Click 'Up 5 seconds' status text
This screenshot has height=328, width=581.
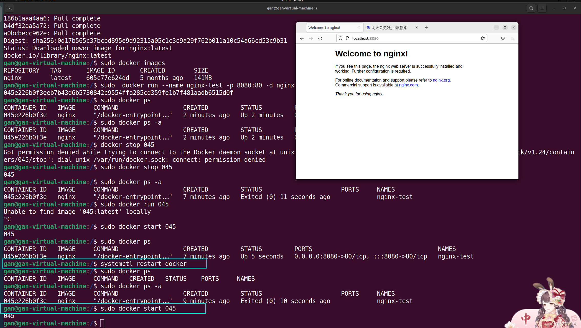click(x=262, y=256)
